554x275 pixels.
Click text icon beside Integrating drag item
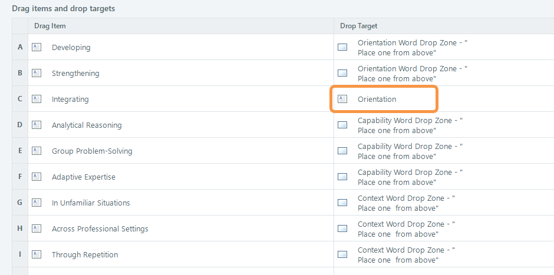(37, 99)
